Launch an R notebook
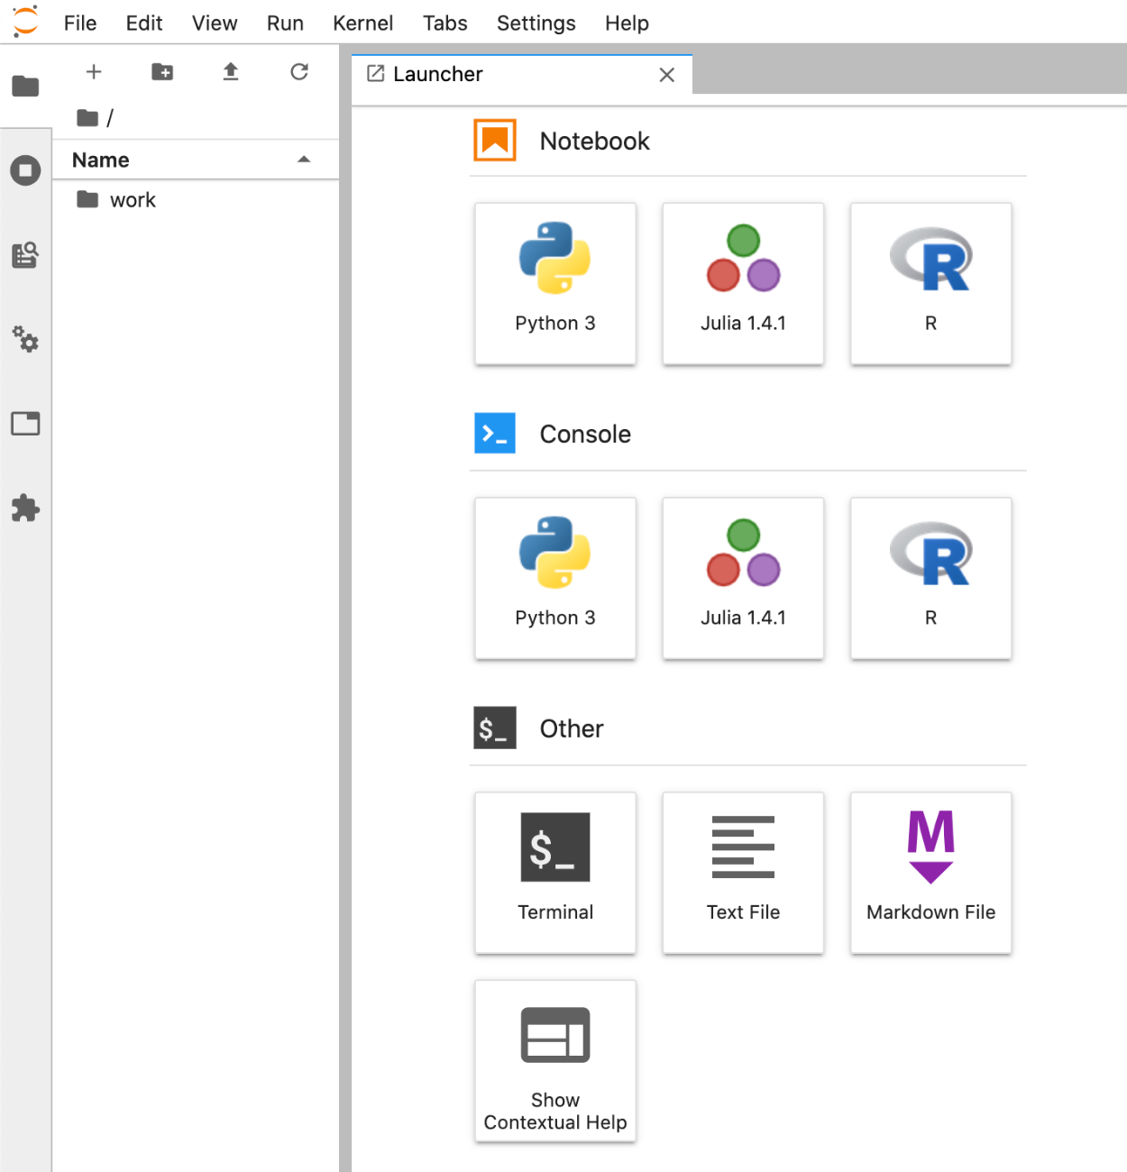This screenshot has height=1172, width=1127. 930,284
